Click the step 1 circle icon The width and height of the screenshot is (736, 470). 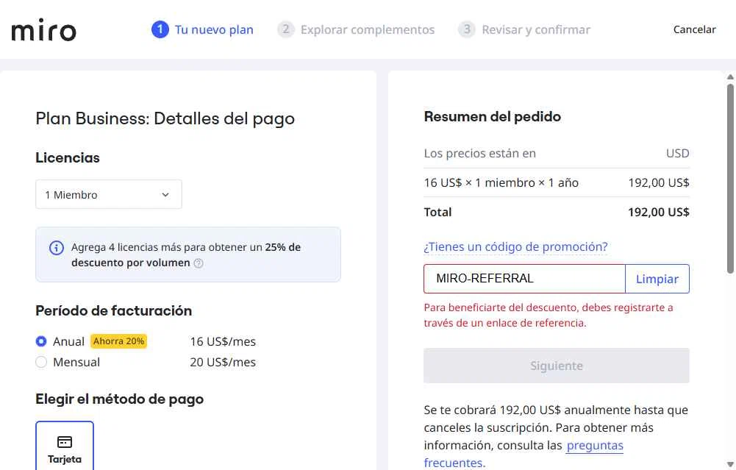[x=160, y=29]
